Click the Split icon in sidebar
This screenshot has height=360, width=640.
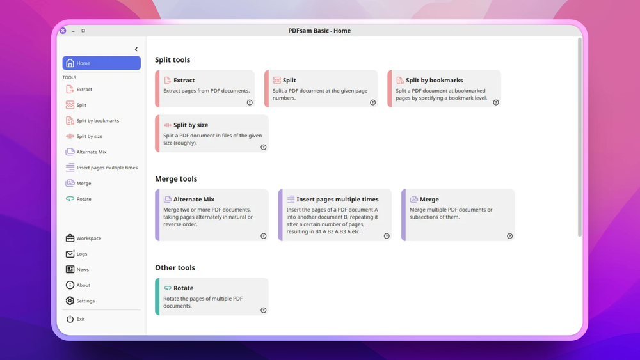(70, 105)
